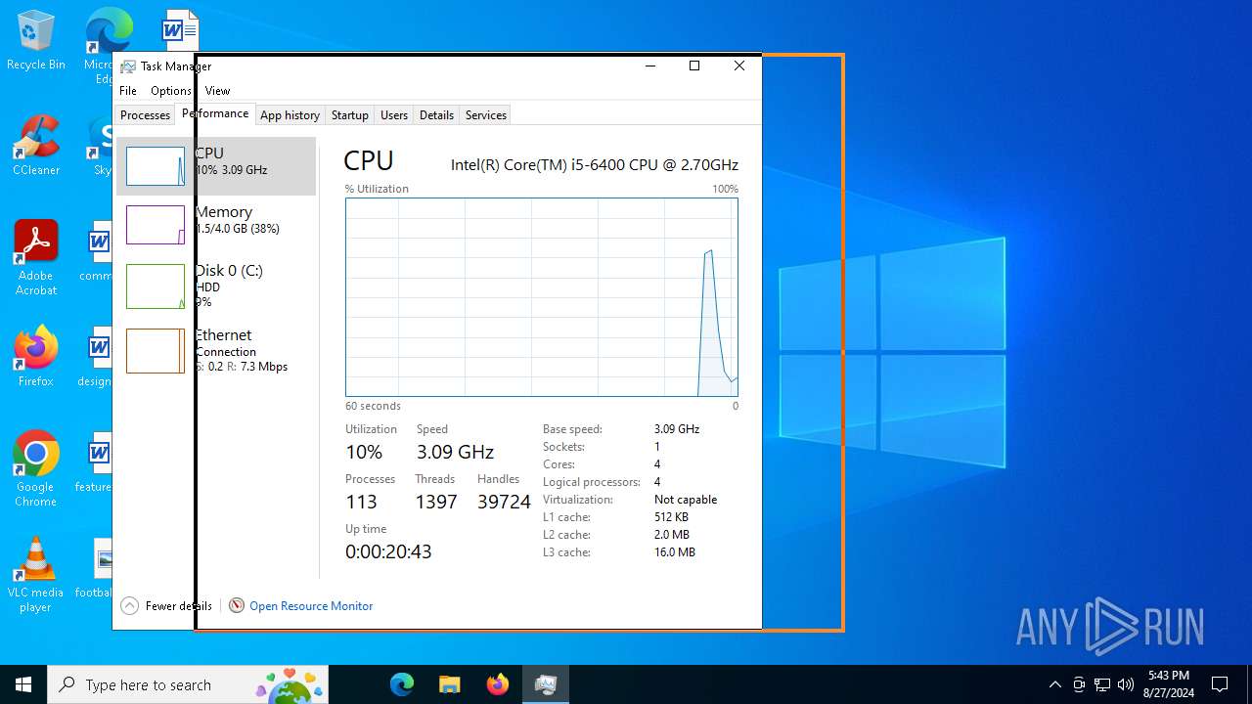Image resolution: width=1252 pixels, height=704 pixels.
Task: Click the Virtualization Not capable text
Action: pyautogui.click(x=686, y=500)
